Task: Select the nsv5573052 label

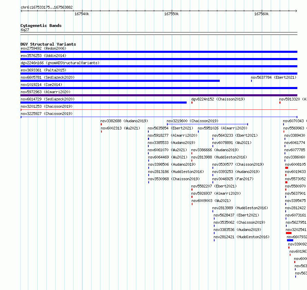Action: click(295, 179)
